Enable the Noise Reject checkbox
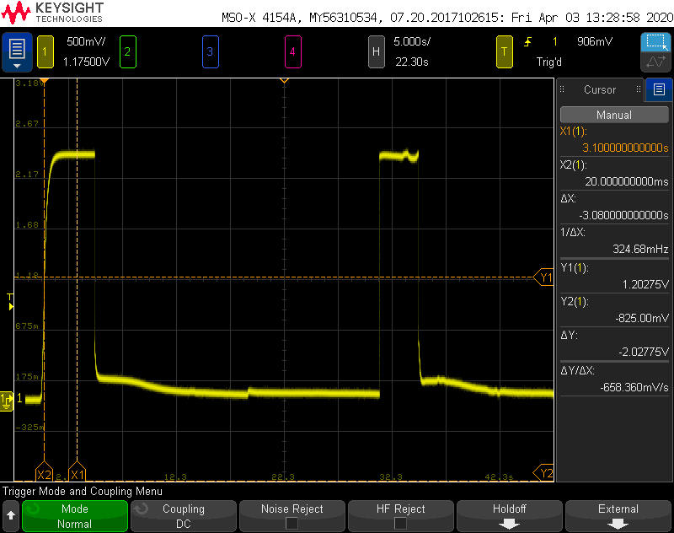This screenshot has width=674, height=533. point(292,523)
